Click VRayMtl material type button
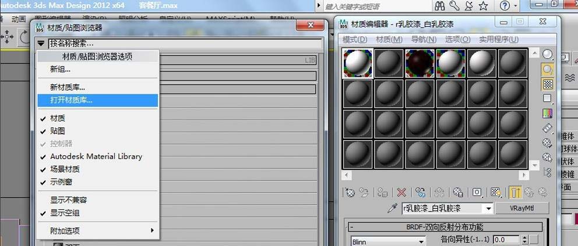 coord(521,208)
